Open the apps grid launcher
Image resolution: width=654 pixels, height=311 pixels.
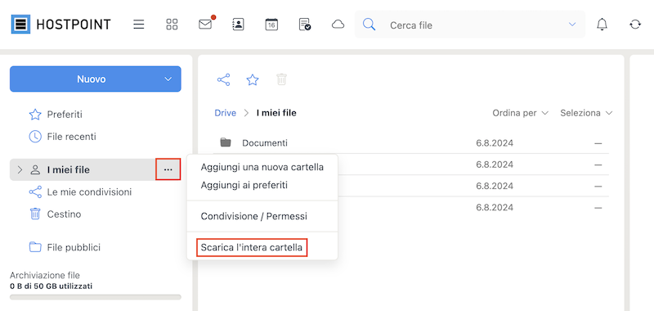point(172,25)
